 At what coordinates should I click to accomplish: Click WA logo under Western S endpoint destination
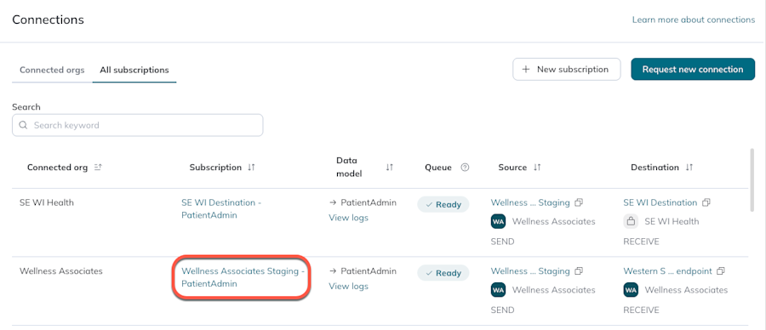coord(631,289)
